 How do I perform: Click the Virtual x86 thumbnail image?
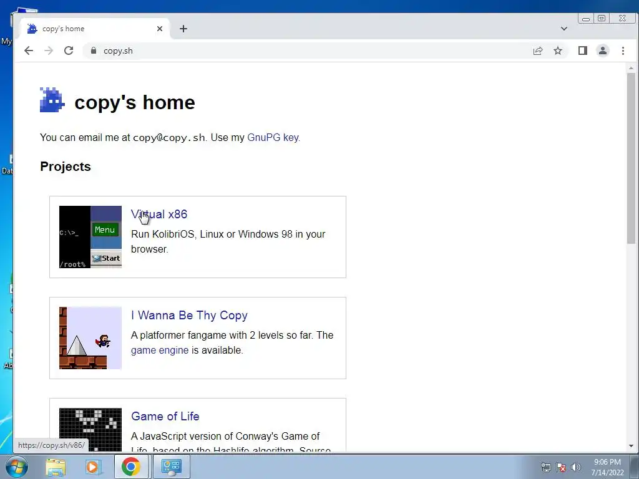click(x=90, y=237)
